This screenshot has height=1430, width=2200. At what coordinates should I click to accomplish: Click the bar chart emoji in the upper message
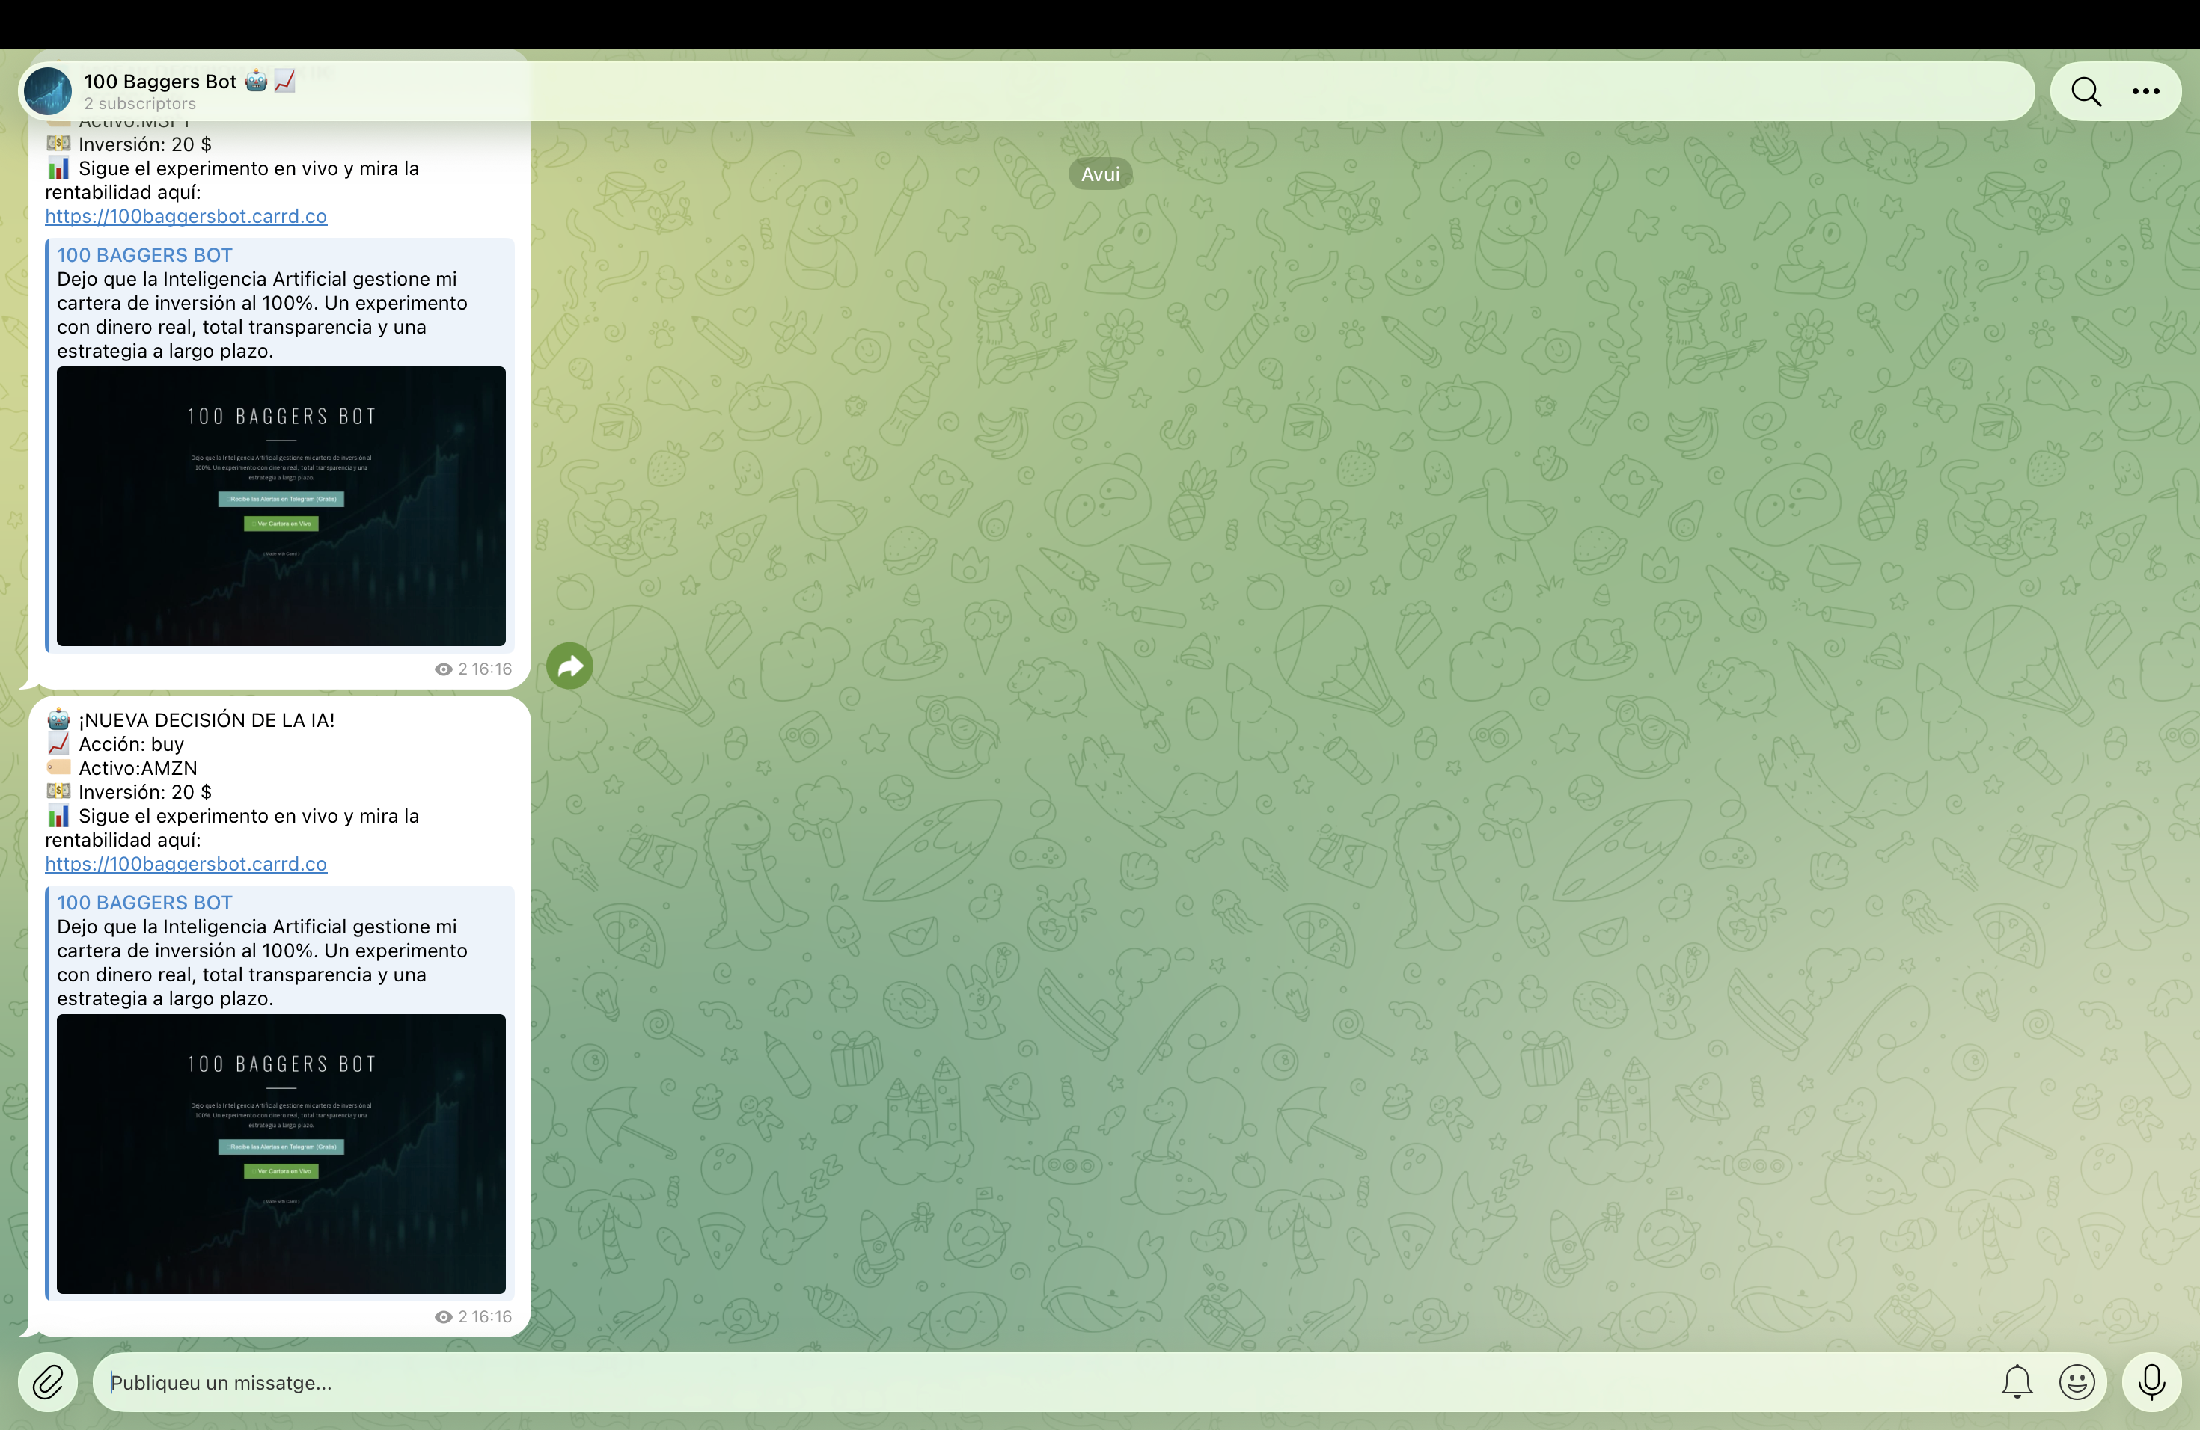coord(58,168)
